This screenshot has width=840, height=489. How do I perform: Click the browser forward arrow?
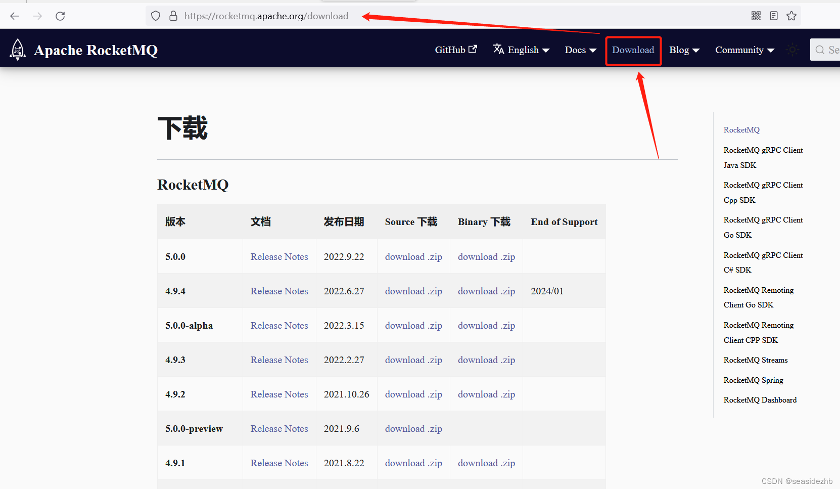(x=37, y=16)
